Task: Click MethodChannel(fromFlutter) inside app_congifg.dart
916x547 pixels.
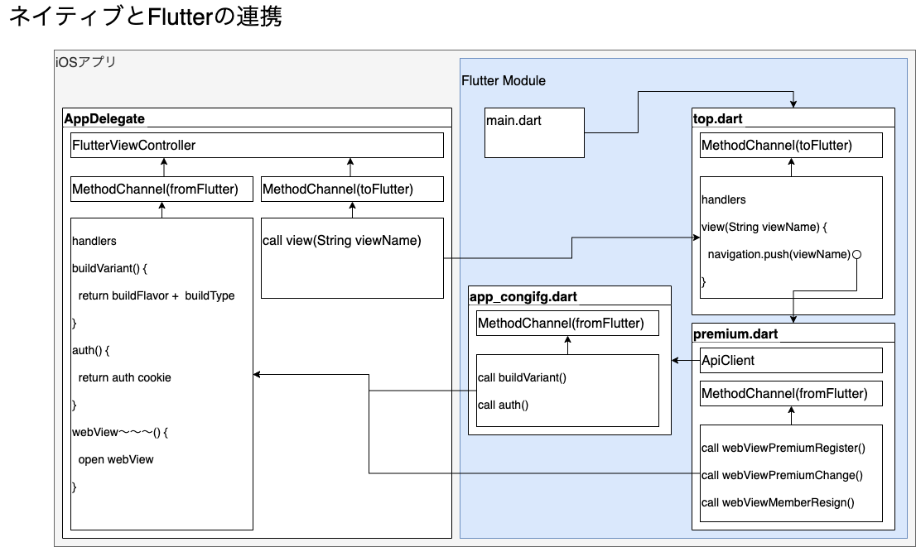Action: click(568, 324)
